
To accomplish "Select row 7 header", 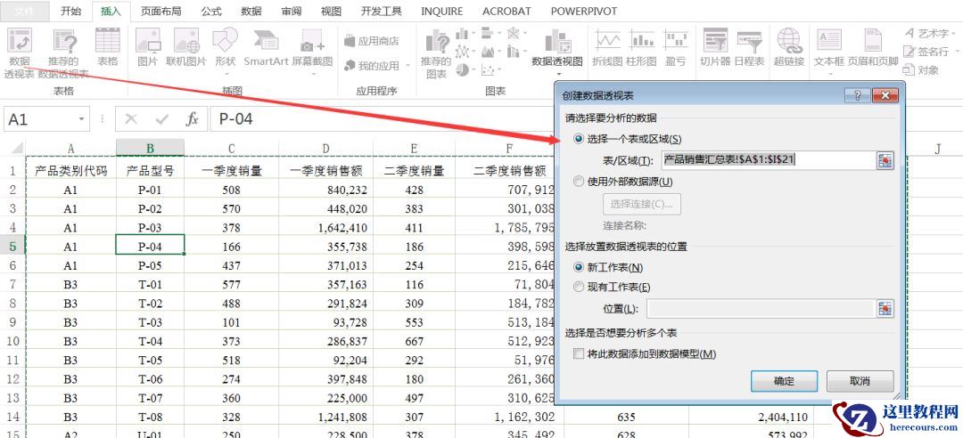I will (x=12, y=284).
